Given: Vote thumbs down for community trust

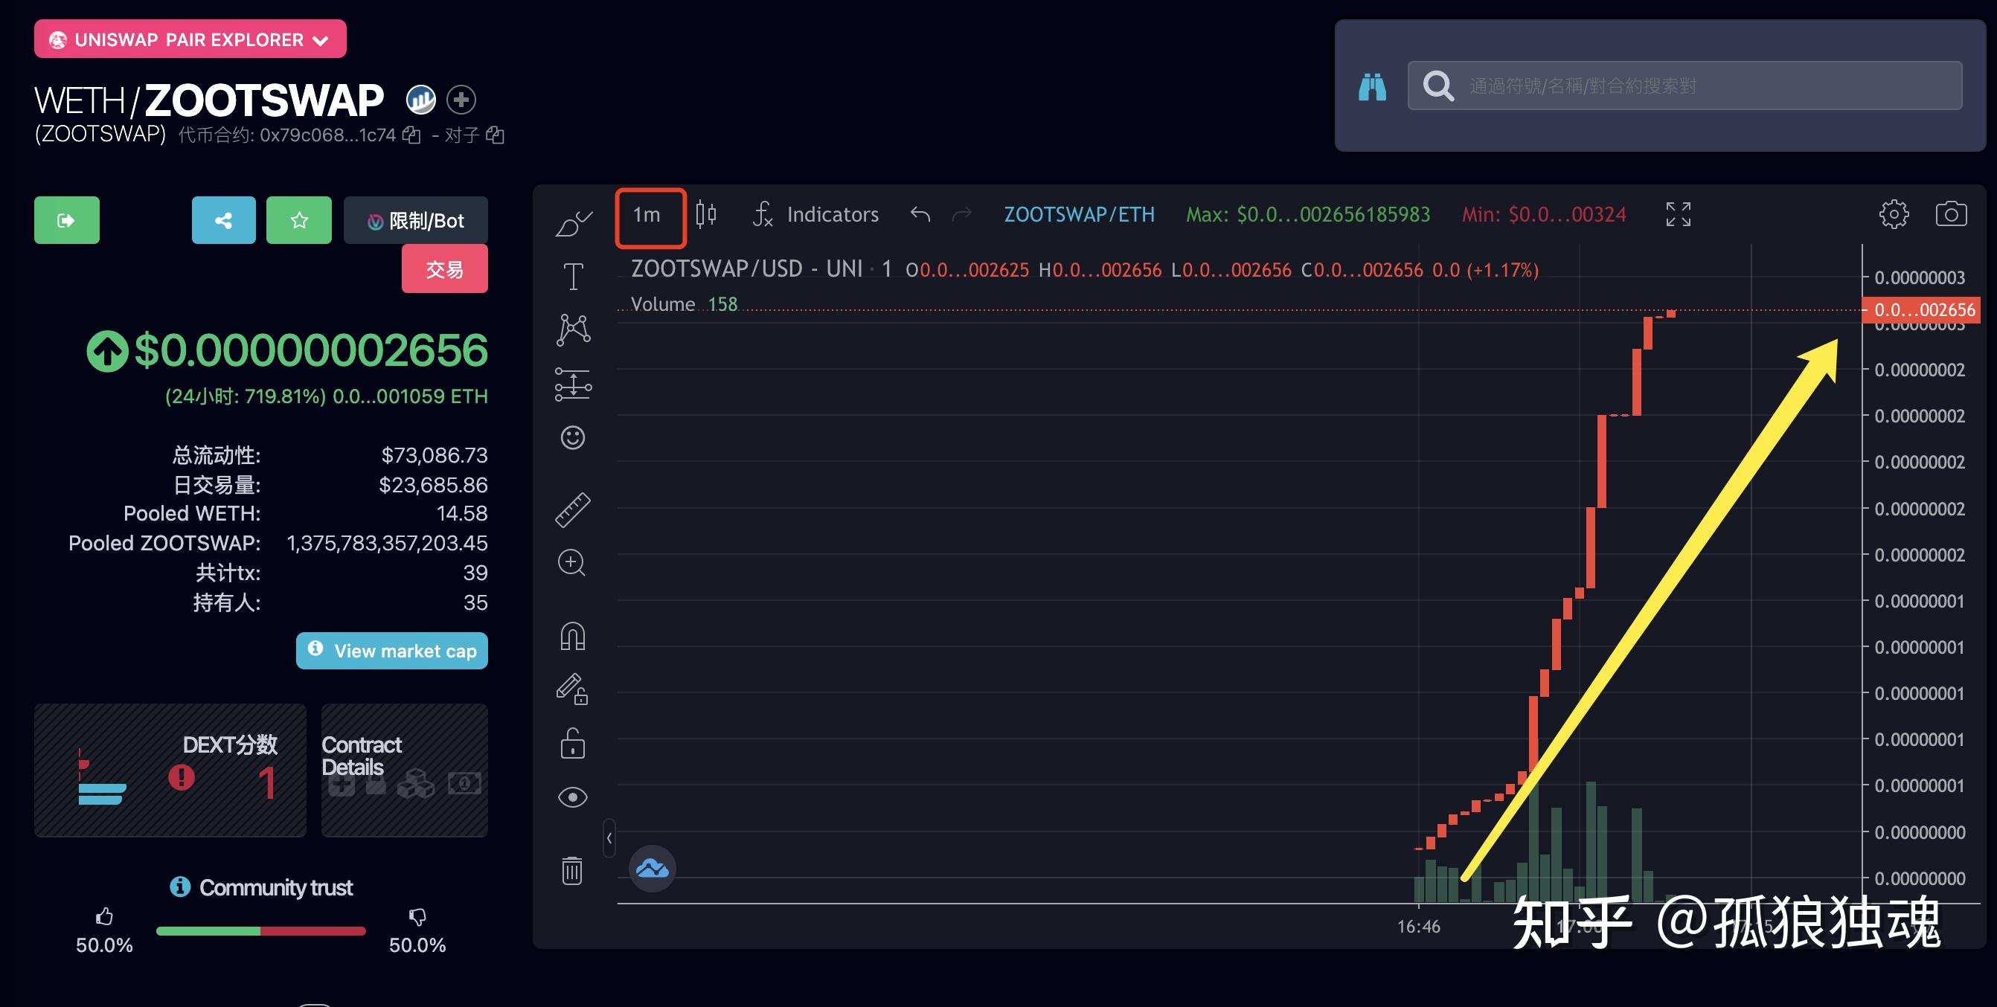Looking at the screenshot, I should [417, 916].
